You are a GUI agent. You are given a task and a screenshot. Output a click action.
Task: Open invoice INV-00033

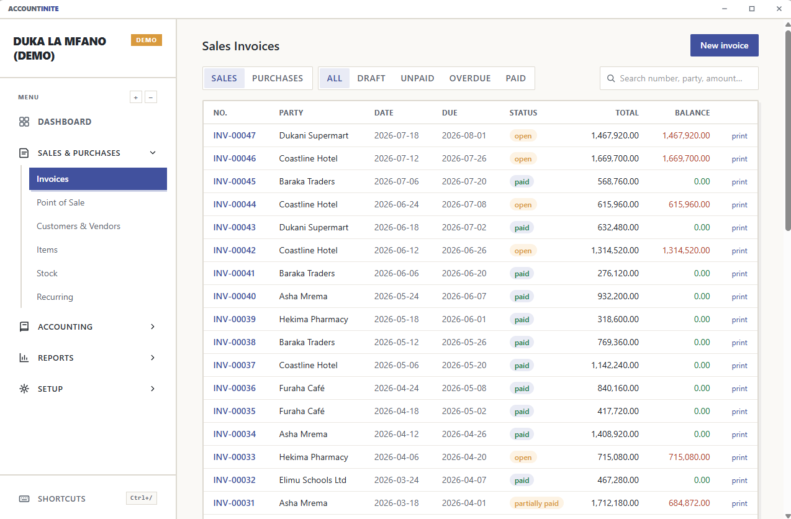(235, 457)
